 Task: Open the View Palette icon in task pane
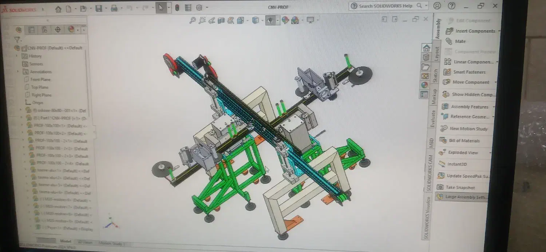click(425, 76)
